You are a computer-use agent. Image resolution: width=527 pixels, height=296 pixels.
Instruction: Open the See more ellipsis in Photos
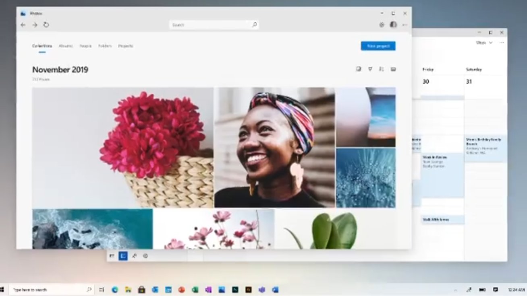pyautogui.click(x=405, y=25)
